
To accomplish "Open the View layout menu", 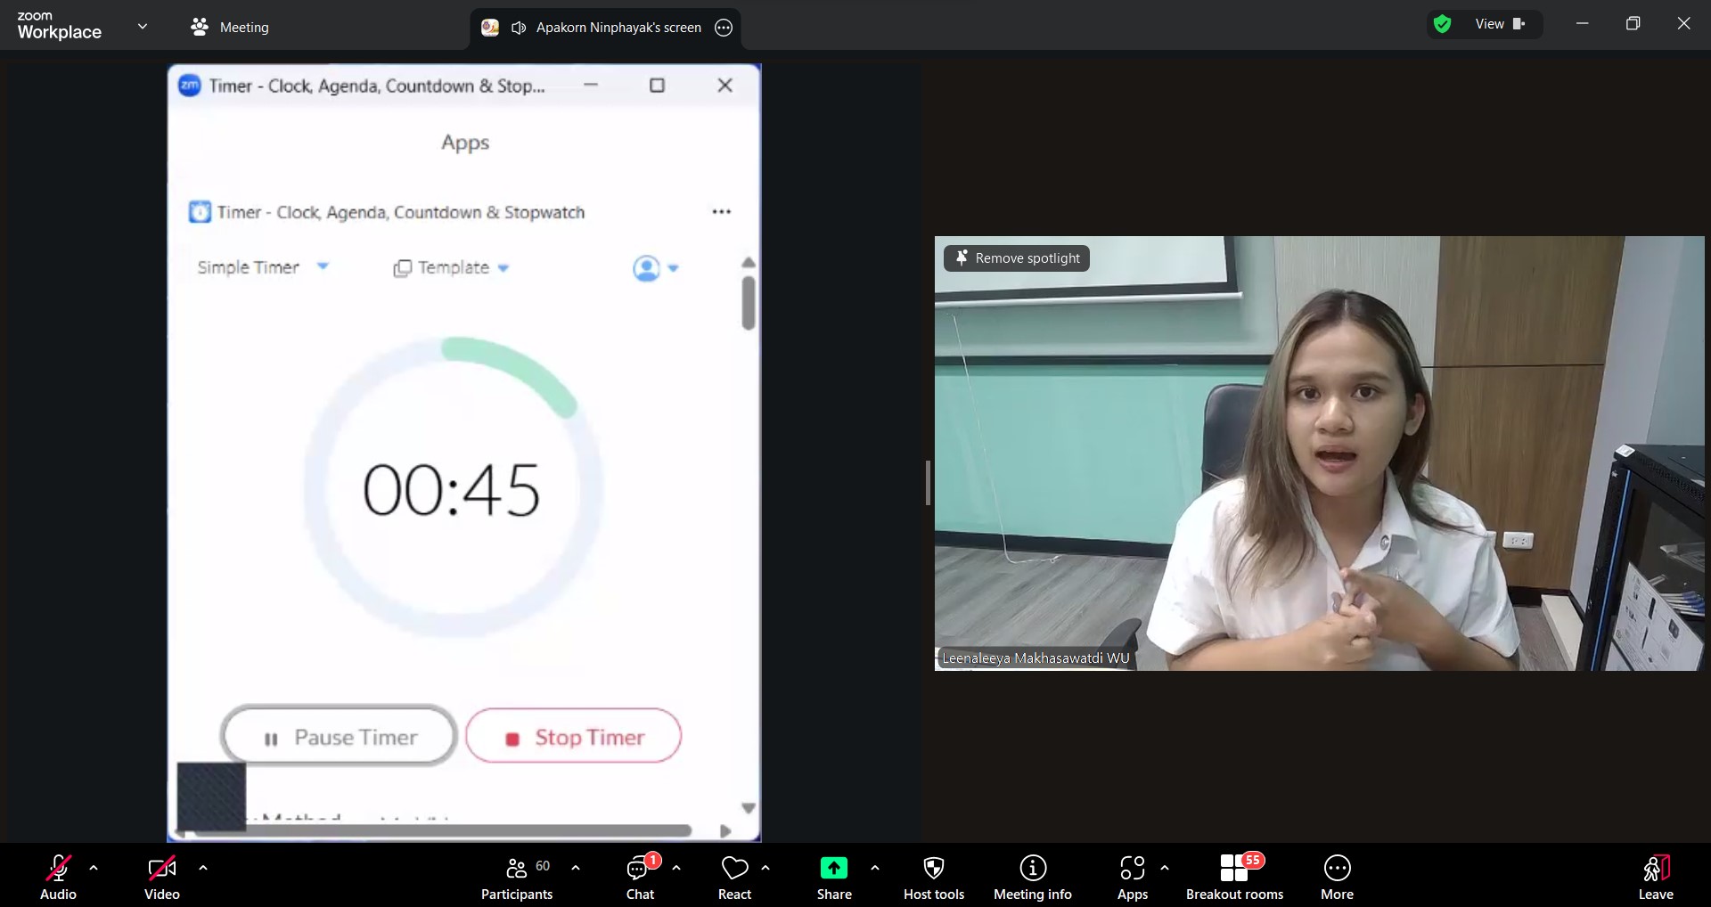I will click(x=1500, y=24).
